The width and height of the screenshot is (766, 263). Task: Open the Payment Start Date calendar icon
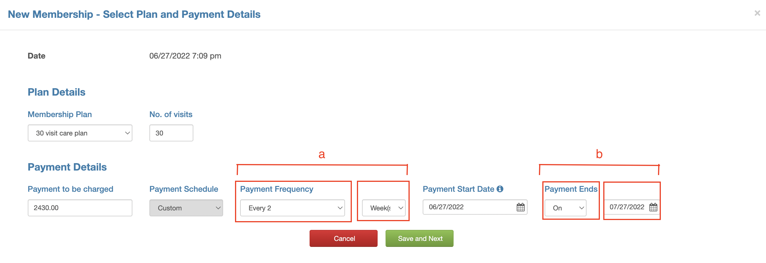pyautogui.click(x=520, y=207)
